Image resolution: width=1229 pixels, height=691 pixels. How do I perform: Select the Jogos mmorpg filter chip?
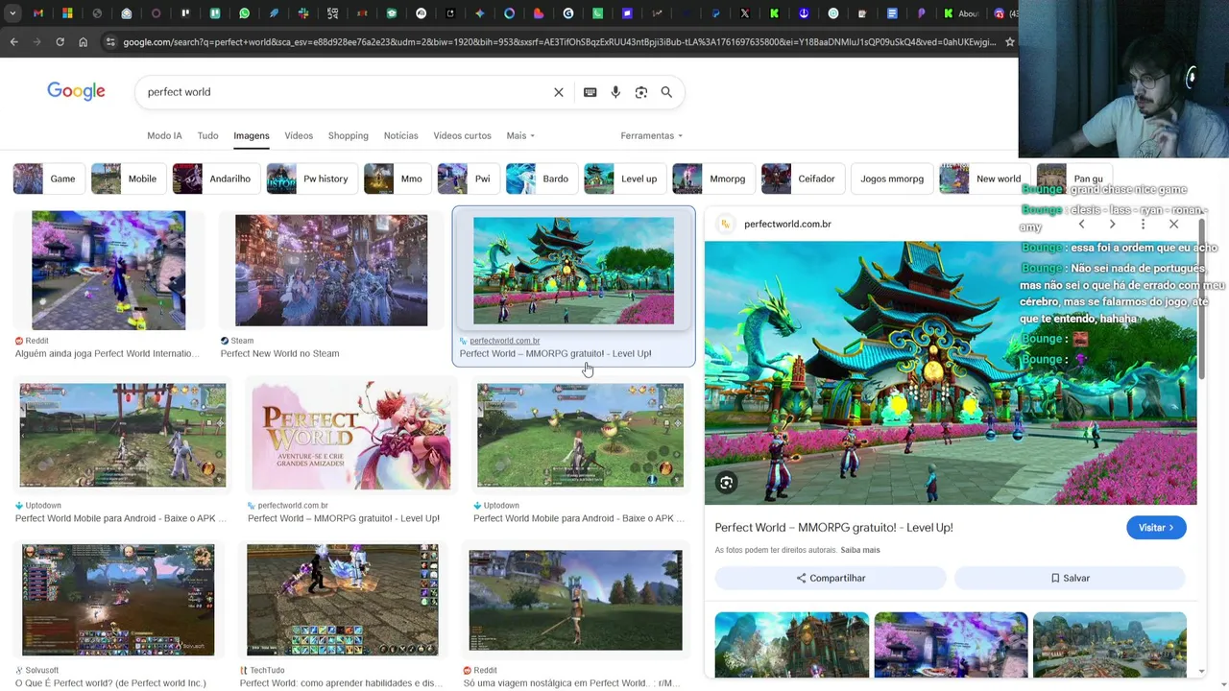pyautogui.click(x=892, y=179)
